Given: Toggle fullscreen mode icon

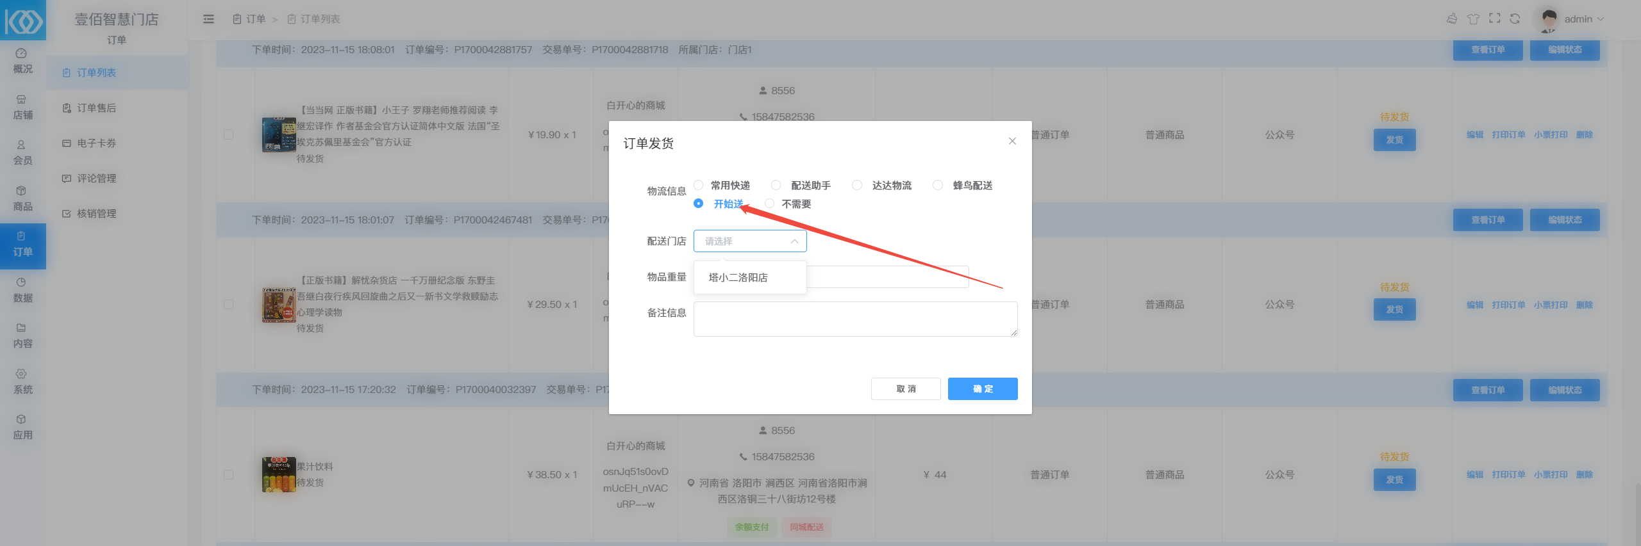Looking at the screenshot, I should (1494, 19).
